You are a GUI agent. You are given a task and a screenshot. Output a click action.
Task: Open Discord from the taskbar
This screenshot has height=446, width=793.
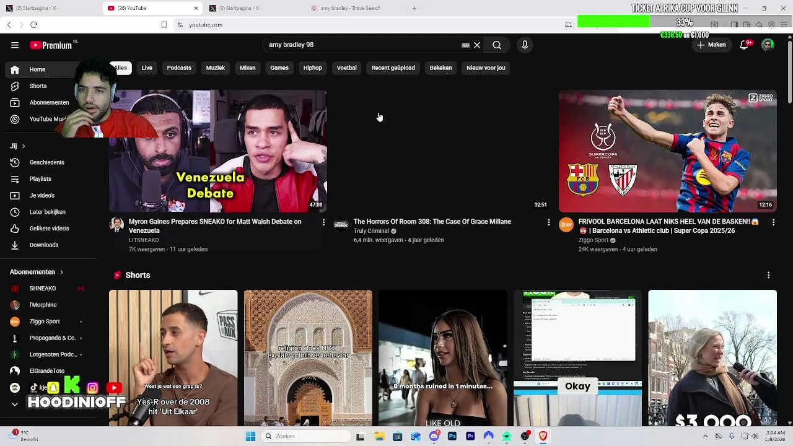click(434, 437)
